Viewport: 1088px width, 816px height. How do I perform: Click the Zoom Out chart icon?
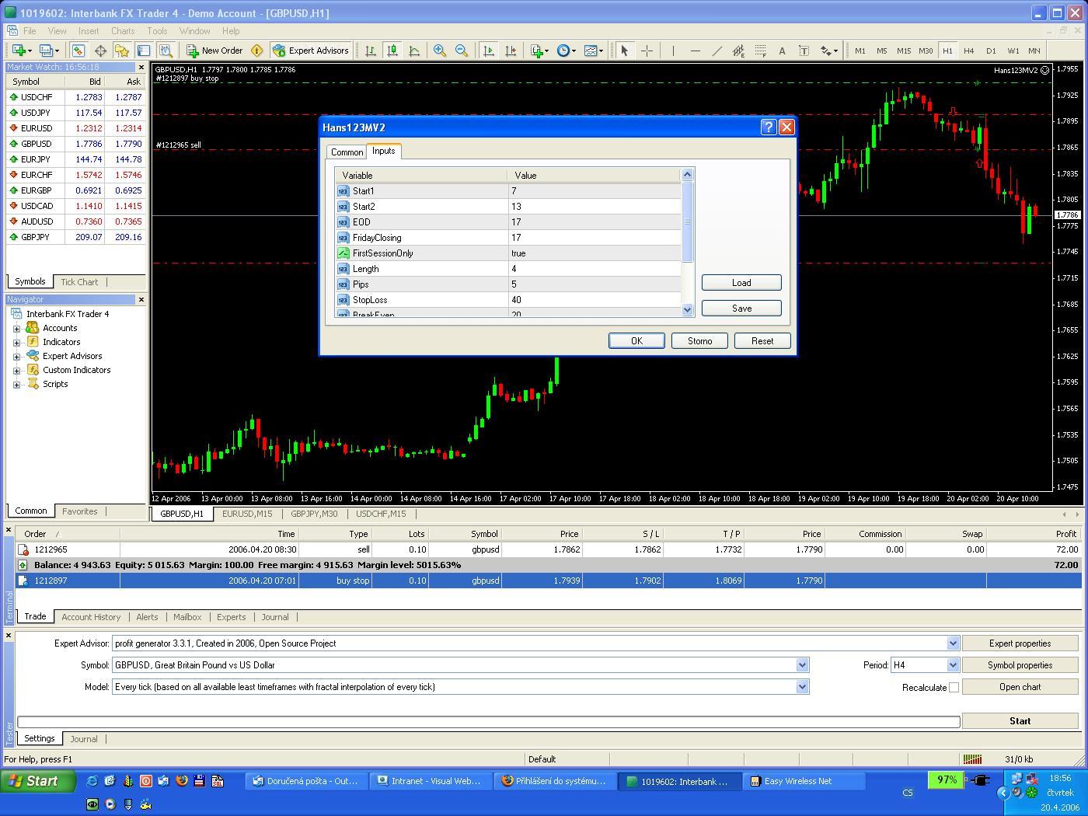462,51
